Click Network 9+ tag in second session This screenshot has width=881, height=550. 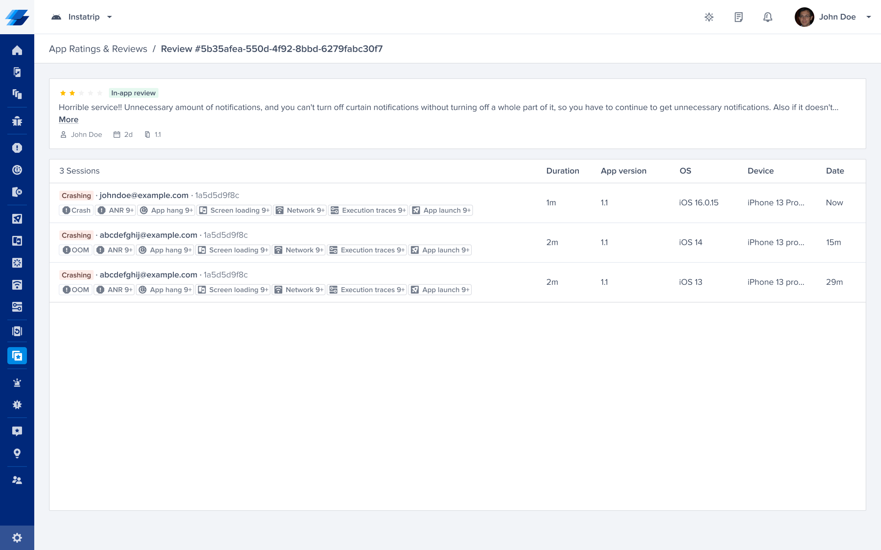(299, 250)
